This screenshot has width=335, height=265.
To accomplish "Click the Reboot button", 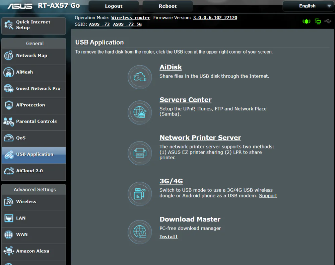I will coord(168,6).
